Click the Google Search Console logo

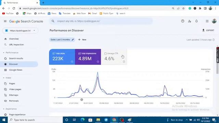[x=26, y=21]
